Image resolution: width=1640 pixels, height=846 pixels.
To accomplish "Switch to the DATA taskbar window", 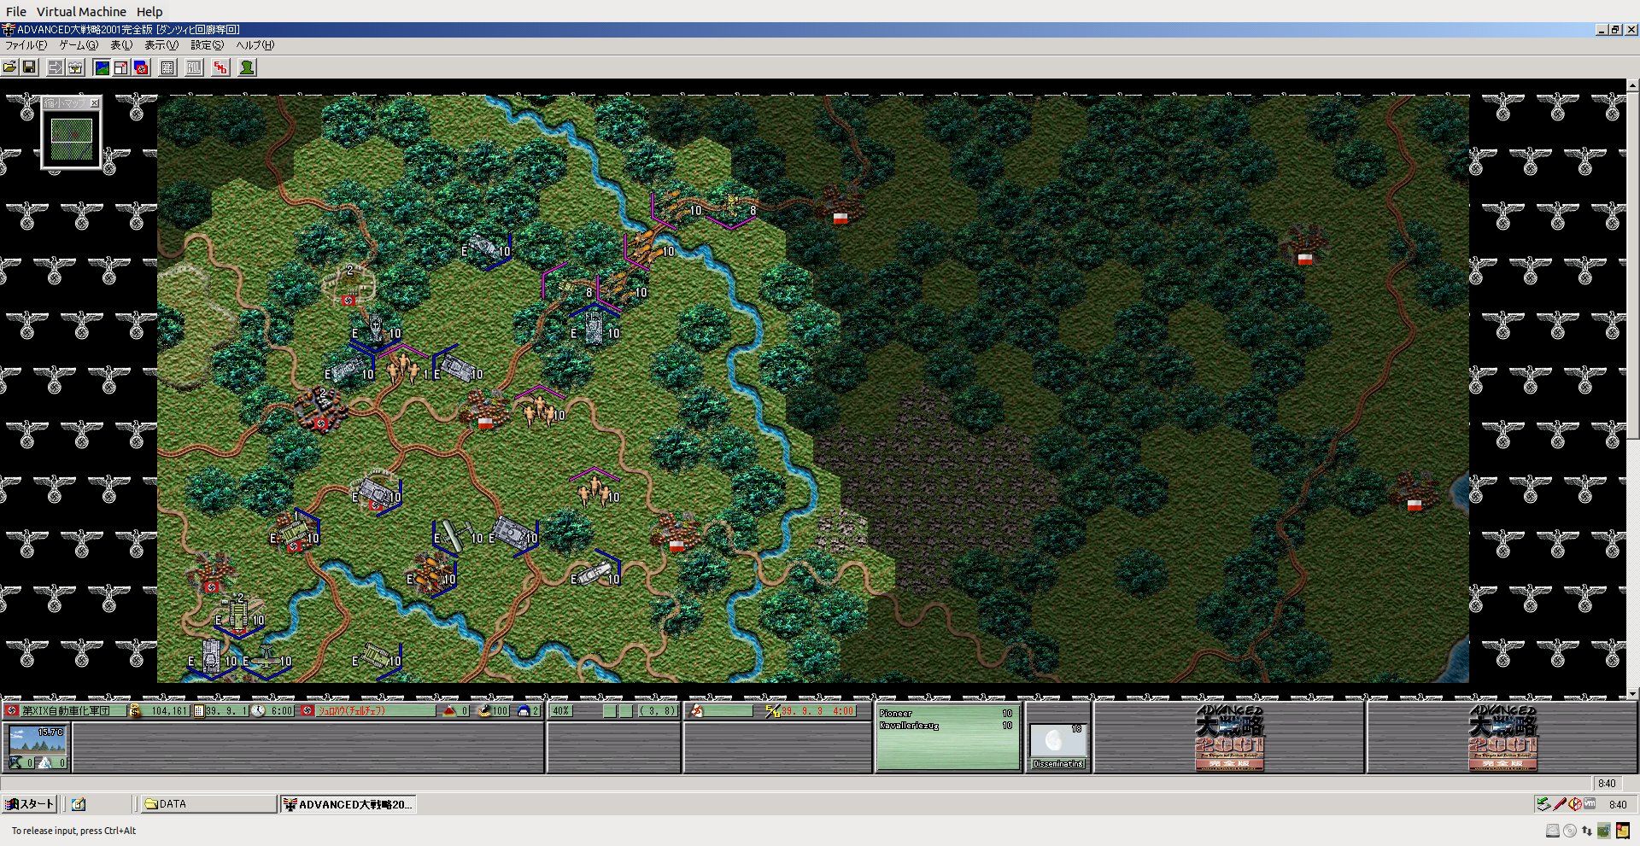I will pos(205,804).
